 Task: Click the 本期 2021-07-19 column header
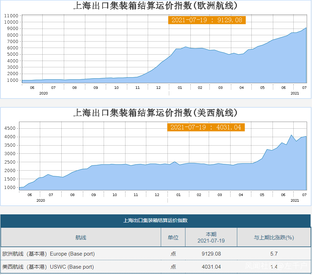click(211, 237)
